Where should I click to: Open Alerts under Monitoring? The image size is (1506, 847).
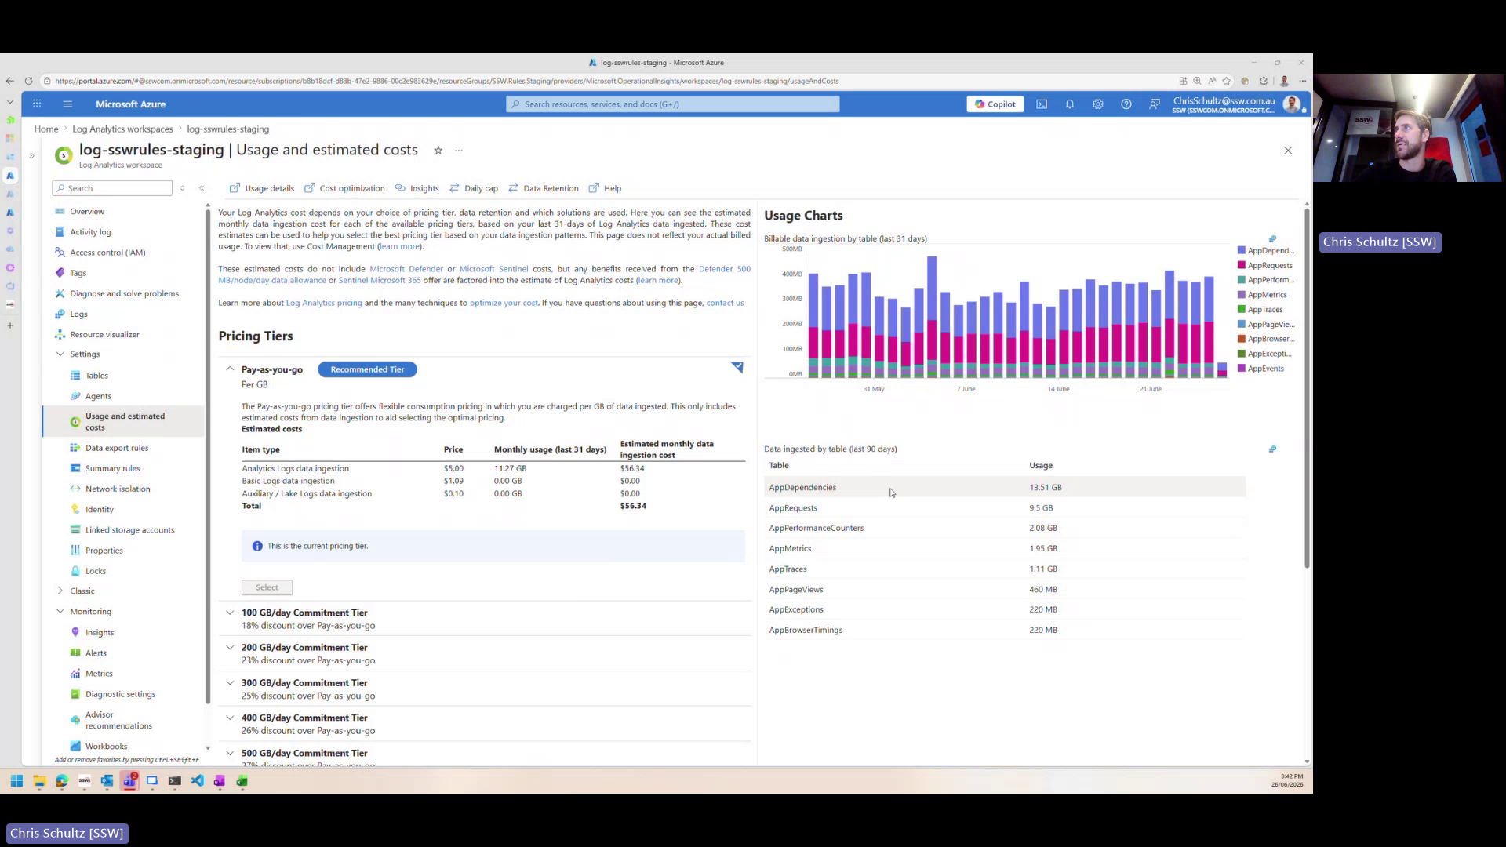pyautogui.click(x=96, y=653)
